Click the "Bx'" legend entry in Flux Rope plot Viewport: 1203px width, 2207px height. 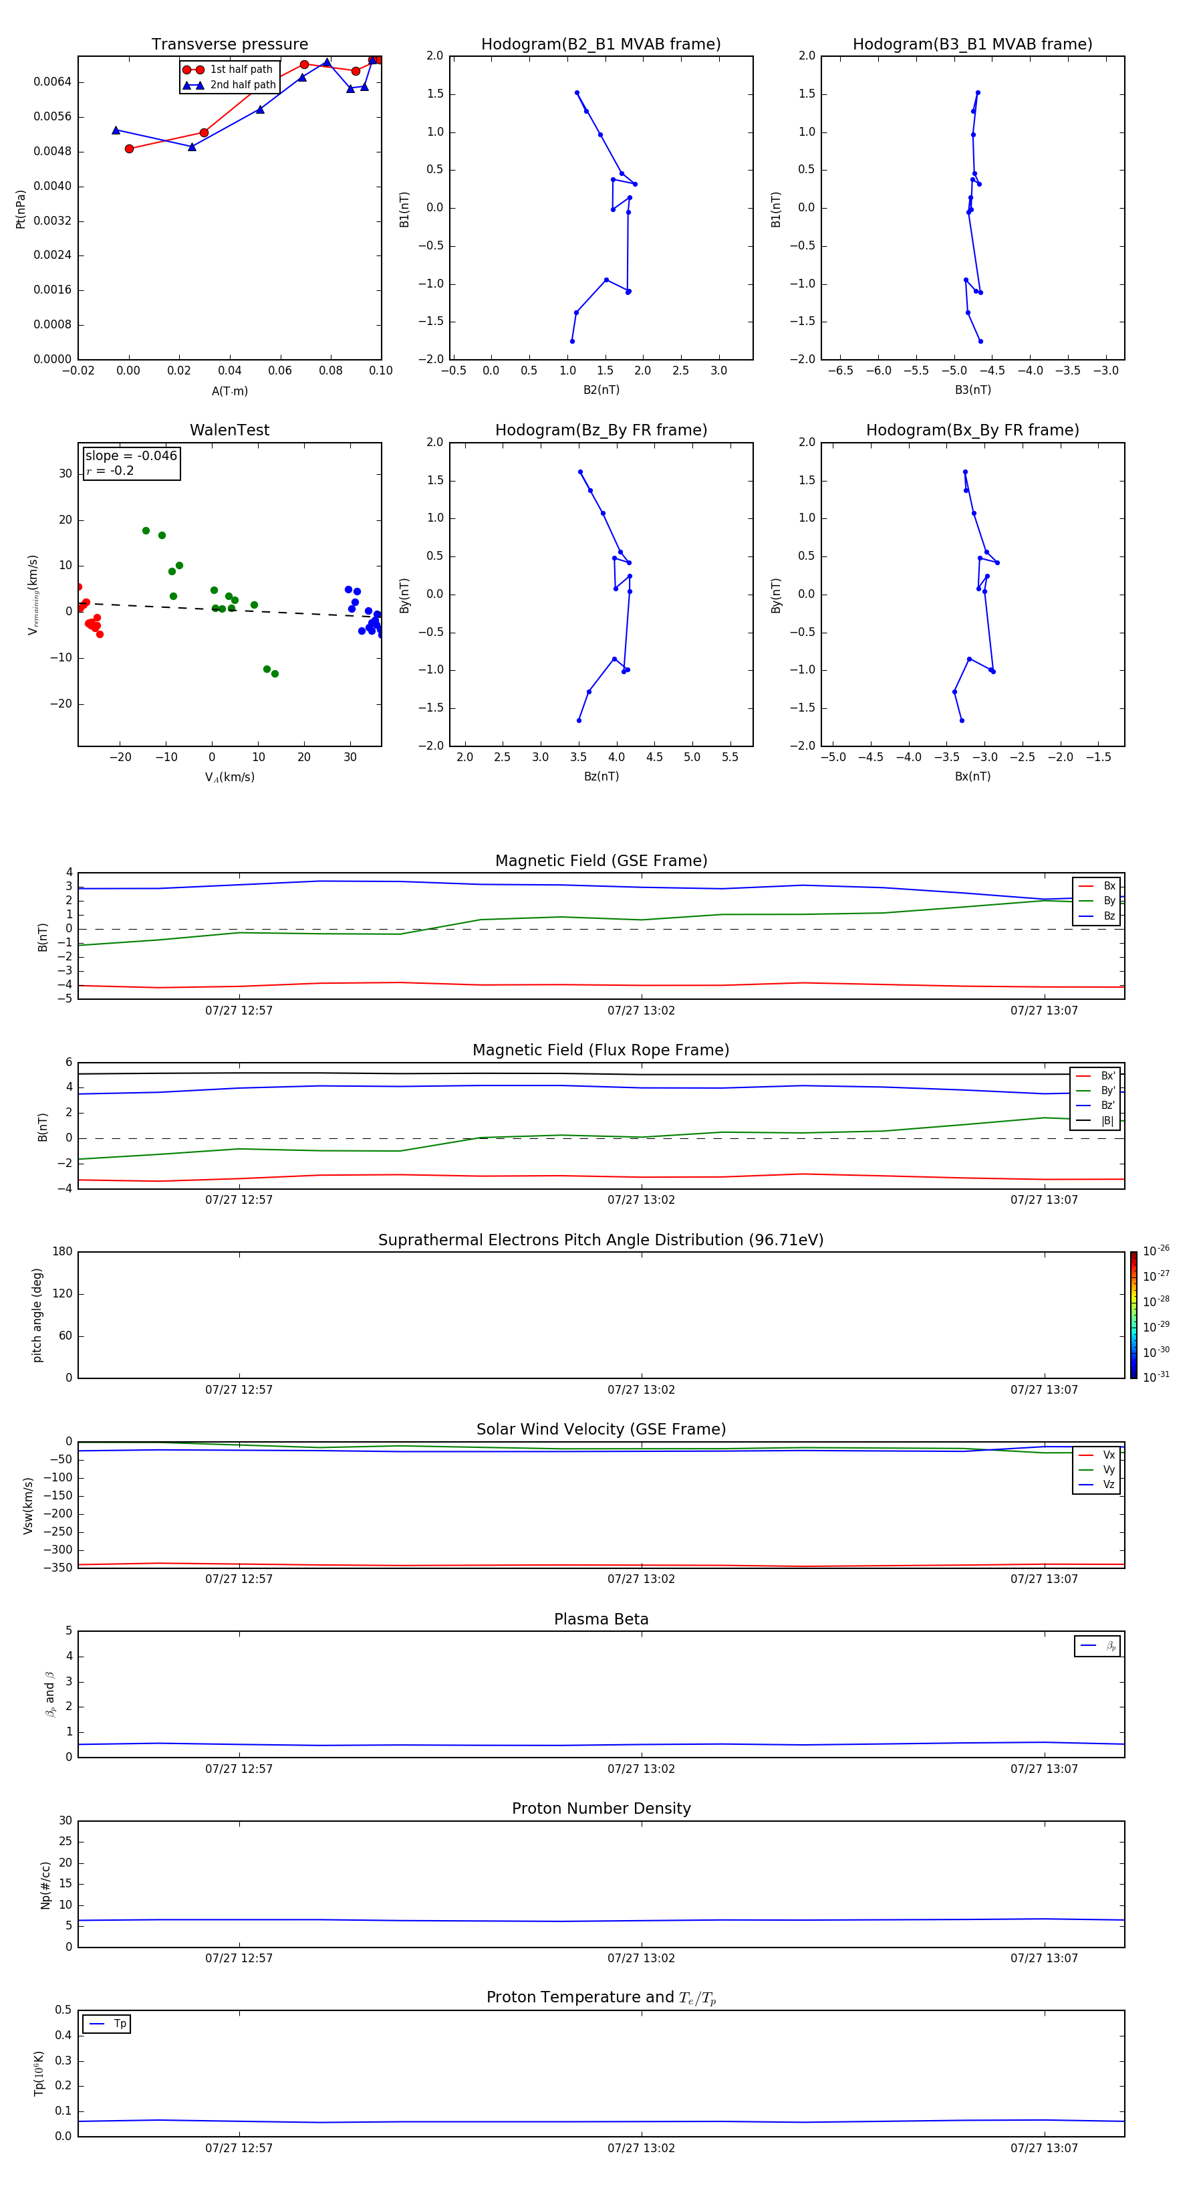click(1095, 1076)
